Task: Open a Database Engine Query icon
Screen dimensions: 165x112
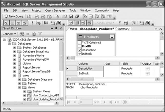Action: (x=29, y=17)
